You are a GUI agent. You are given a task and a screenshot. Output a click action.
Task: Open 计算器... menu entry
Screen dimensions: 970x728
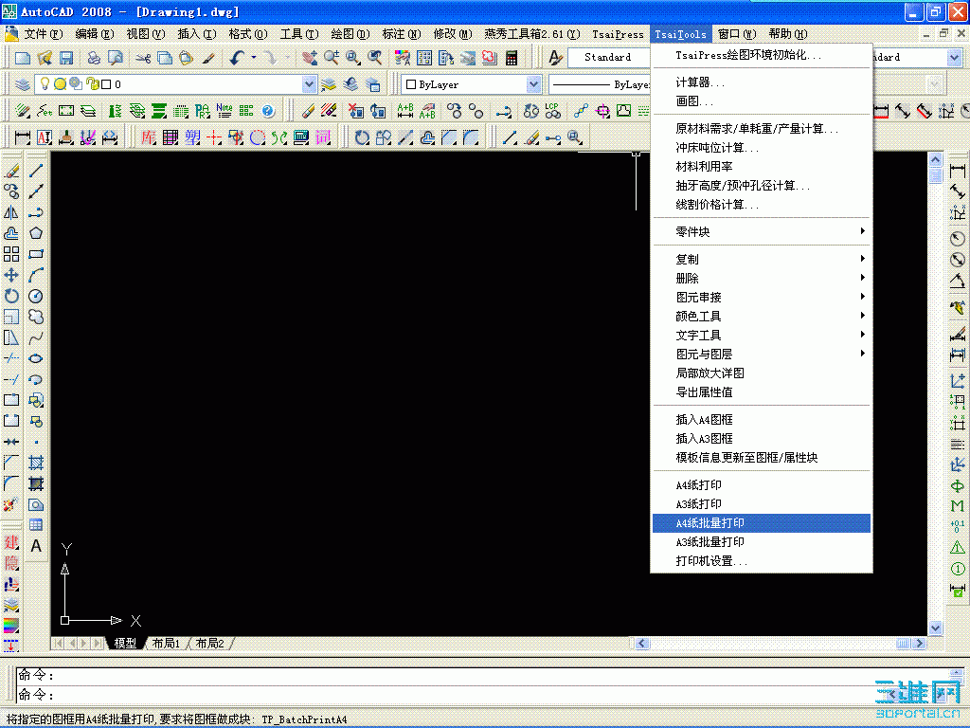point(763,82)
